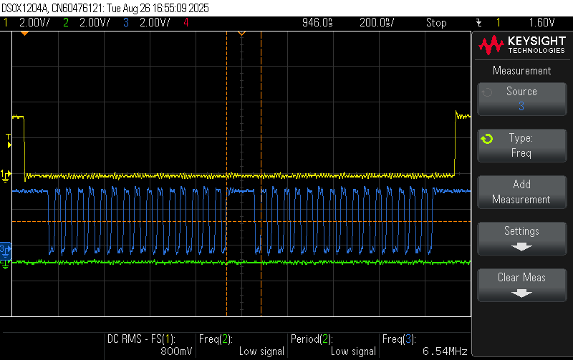Click the green rotary knob icon on Type
Image resolution: width=573 pixels, height=360 pixels.
pos(487,138)
